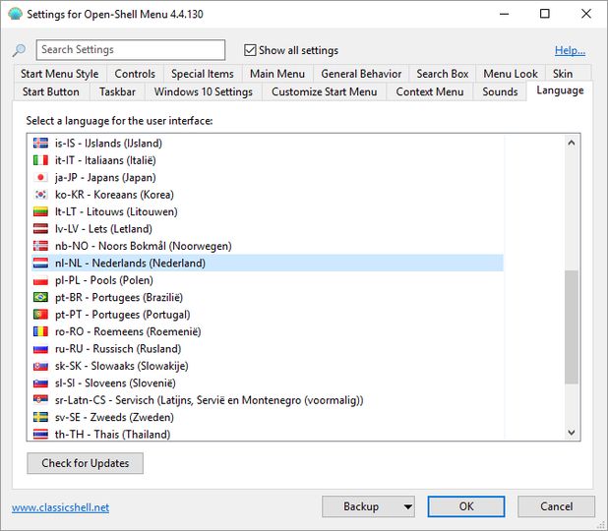Close the Settings window

click(586, 14)
